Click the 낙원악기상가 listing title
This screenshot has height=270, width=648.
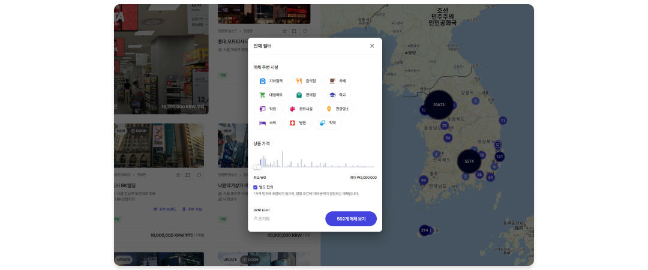[233, 185]
